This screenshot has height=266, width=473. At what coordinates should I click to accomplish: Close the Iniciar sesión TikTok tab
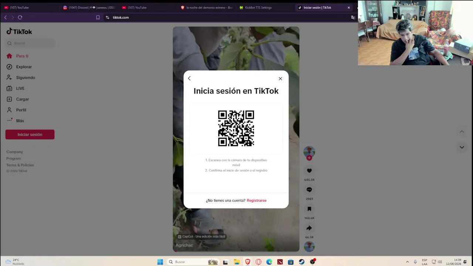(x=348, y=7)
